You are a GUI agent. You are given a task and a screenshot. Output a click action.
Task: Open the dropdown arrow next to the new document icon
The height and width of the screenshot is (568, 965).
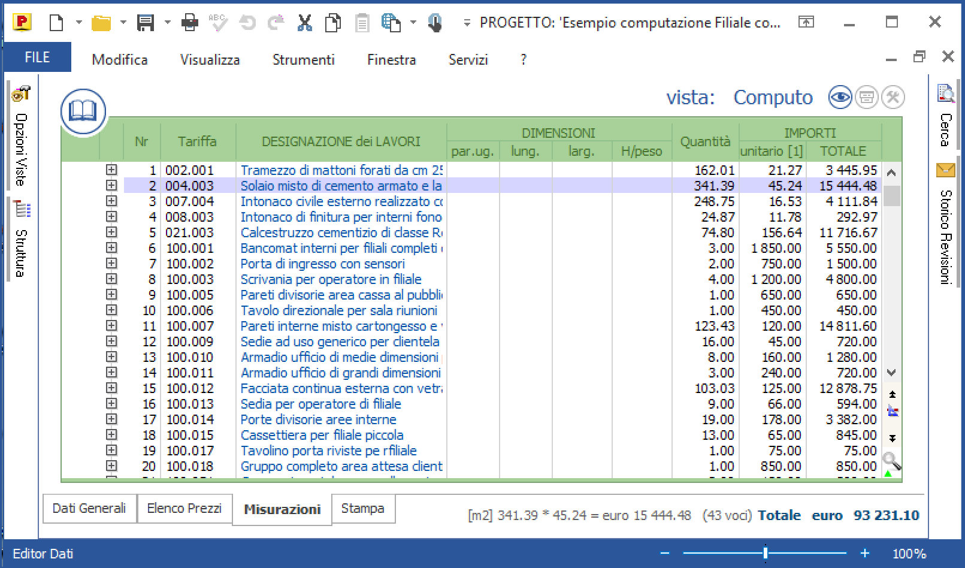(78, 23)
